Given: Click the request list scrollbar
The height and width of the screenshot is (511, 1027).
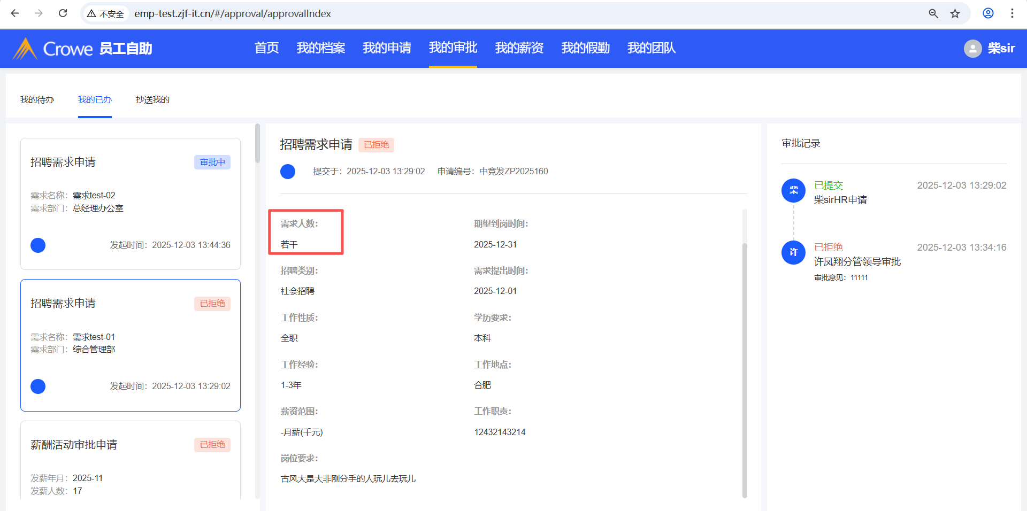Looking at the screenshot, I should pos(257,143).
